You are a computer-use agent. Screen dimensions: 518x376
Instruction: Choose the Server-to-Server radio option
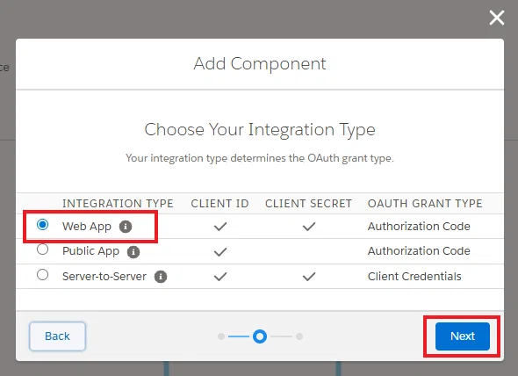click(43, 275)
